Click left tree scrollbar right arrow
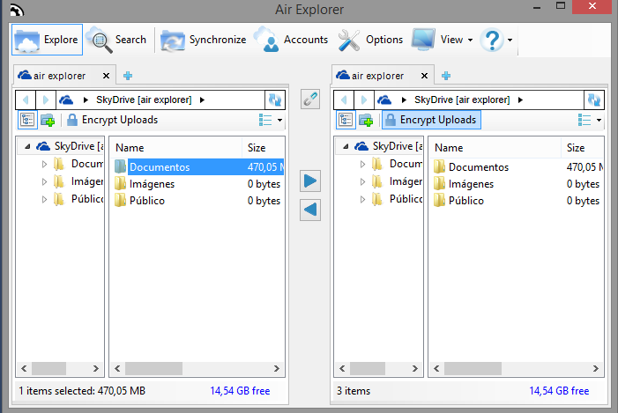This screenshot has height=413, width=618. coord(96,368)
